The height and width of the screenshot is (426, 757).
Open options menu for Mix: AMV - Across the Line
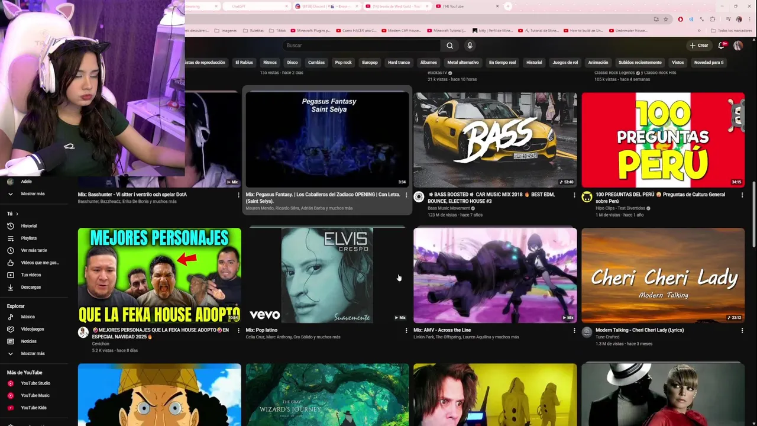[x=574, y=330]
